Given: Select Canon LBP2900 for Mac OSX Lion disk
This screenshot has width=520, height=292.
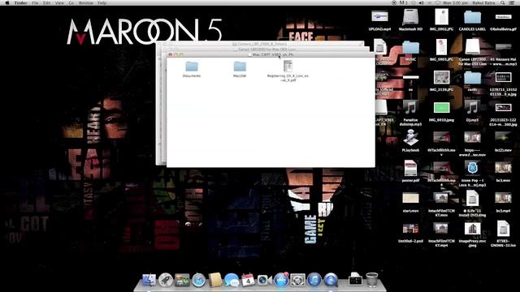Looking at the screenshot, I should [472, 47].
